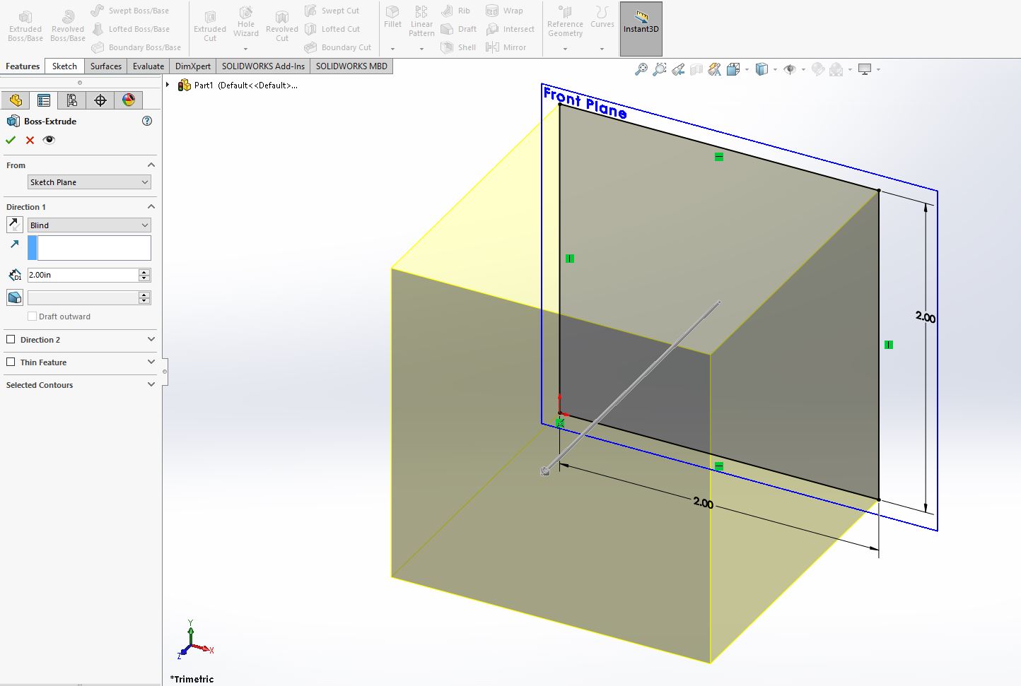Switch to the Sketch tab
Screen dimensions: 1021x686
tap(64, 66)
